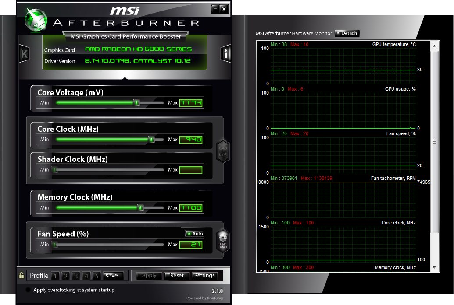Click the Memory Clock value field 1100

tap(191, 208)
